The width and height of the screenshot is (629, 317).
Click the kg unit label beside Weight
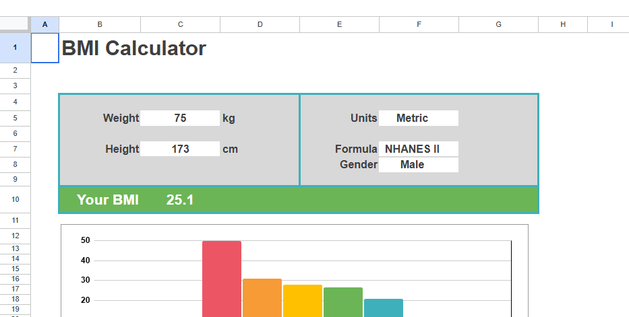pyautogui.click(x=229, y=118)
